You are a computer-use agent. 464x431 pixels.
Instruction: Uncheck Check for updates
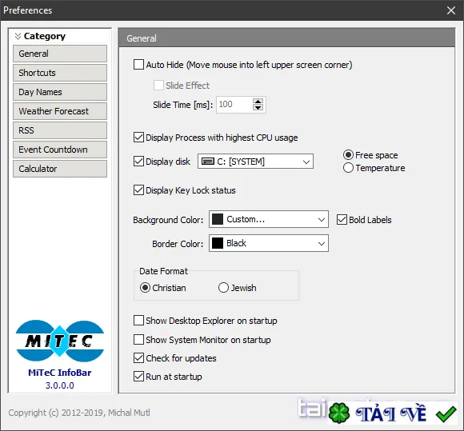tap(138, 358)
